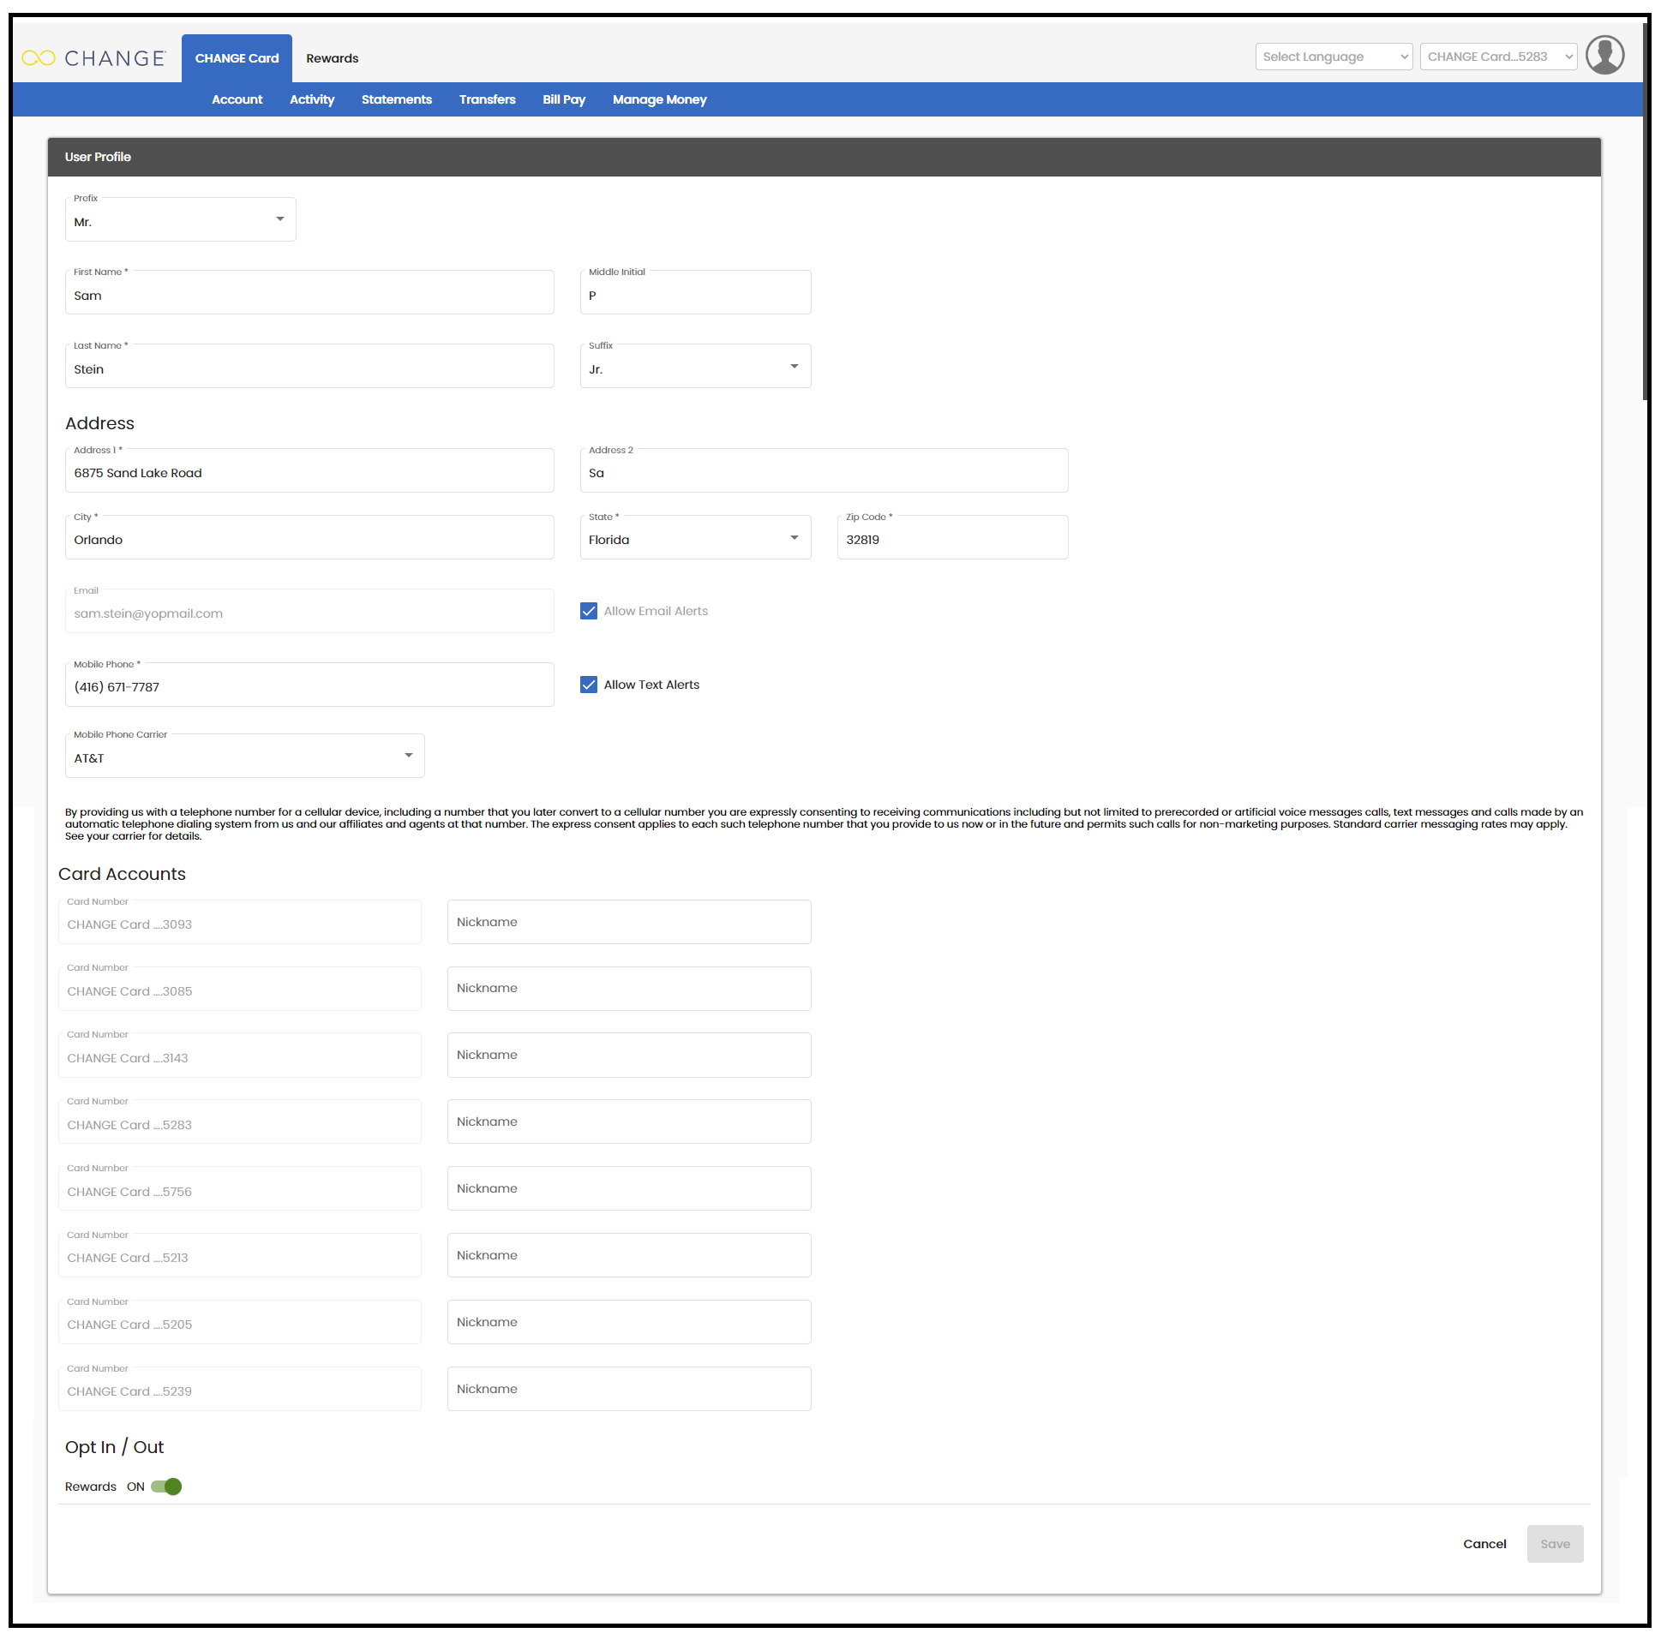Click the Address 1 field
This screenshot has height=1639, width=1667.
tap(309, 471)
